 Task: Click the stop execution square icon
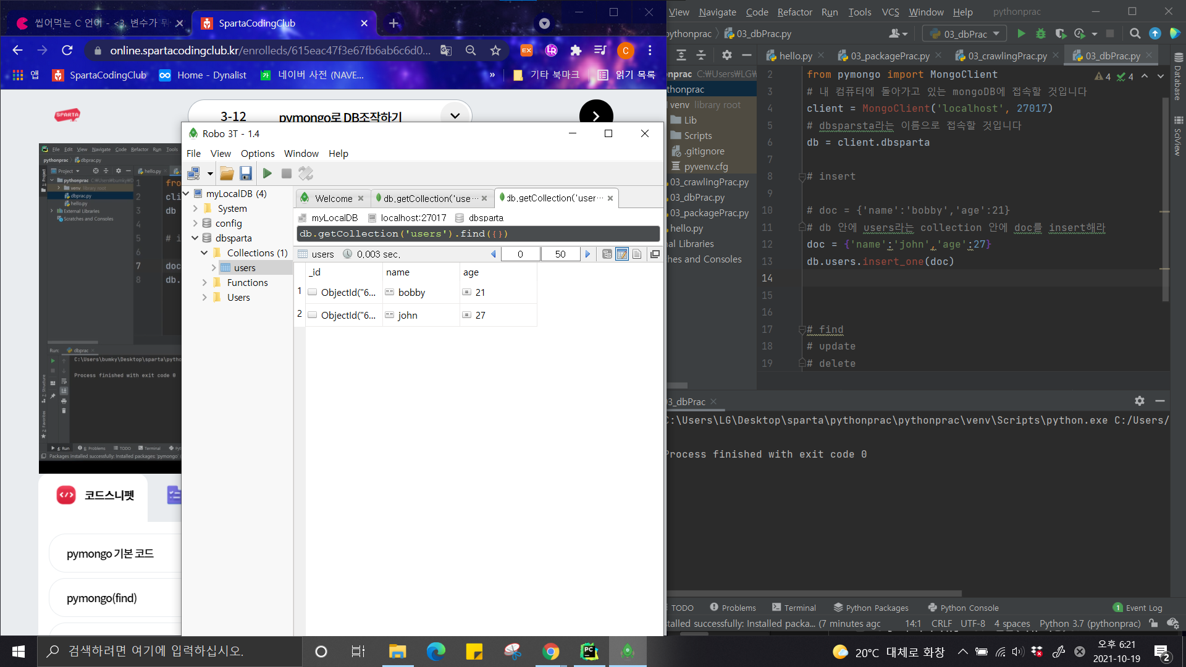286,174
